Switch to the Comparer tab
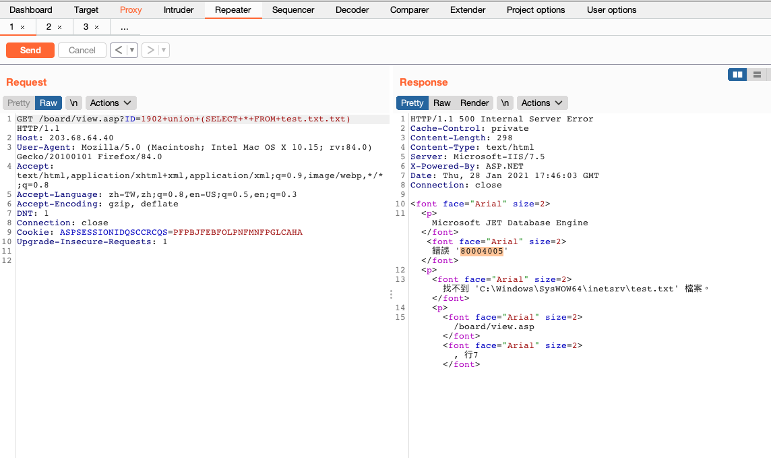Image resolution: width=771 pixels, height=458 pixels. [x=409, y=10]
